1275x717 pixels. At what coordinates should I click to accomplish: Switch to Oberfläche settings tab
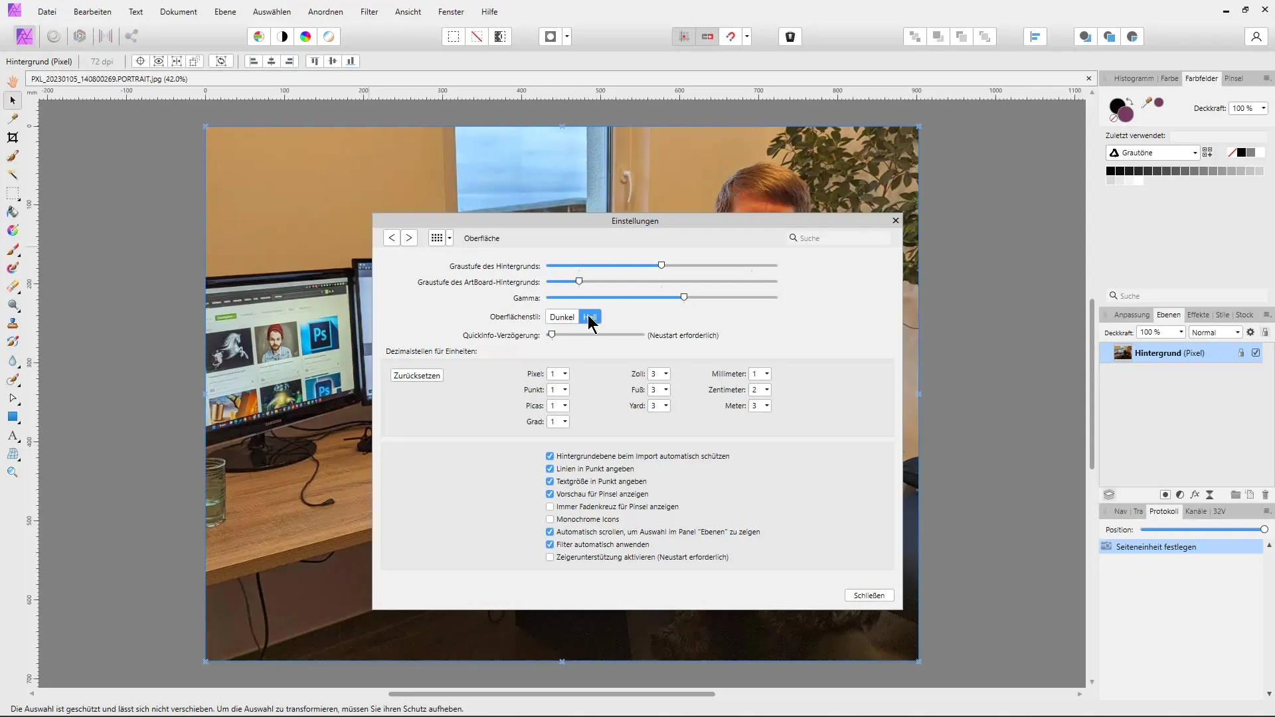tap(483, 238)
